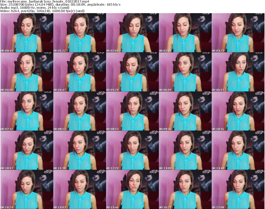This screenshot has width=265, height=209.
Task: Select the frame at 00:16:27
Action: (185, 189)
